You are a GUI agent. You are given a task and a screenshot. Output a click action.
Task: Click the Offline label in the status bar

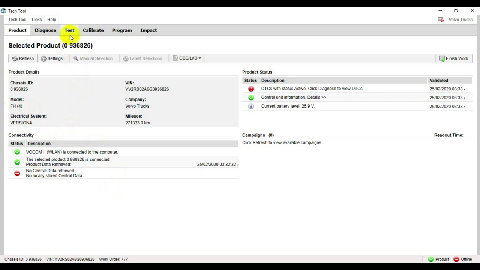(x=466, y=259)
